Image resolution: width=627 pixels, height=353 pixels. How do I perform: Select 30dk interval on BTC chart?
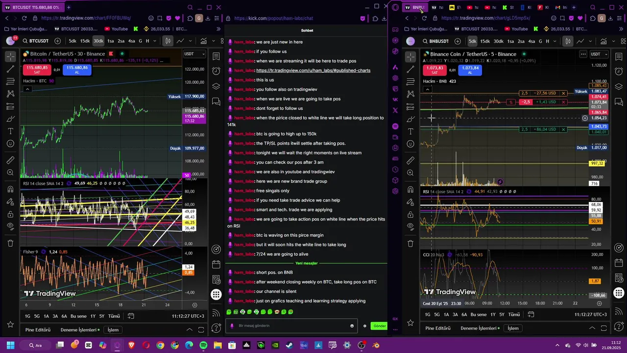coord(98,41)
